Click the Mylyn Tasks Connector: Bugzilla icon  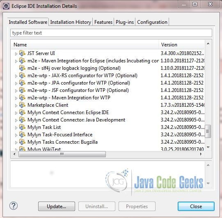pos(22,142)
